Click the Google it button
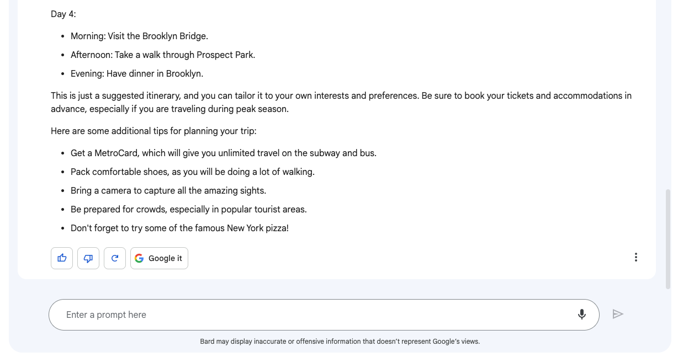 tap(159, 258)
